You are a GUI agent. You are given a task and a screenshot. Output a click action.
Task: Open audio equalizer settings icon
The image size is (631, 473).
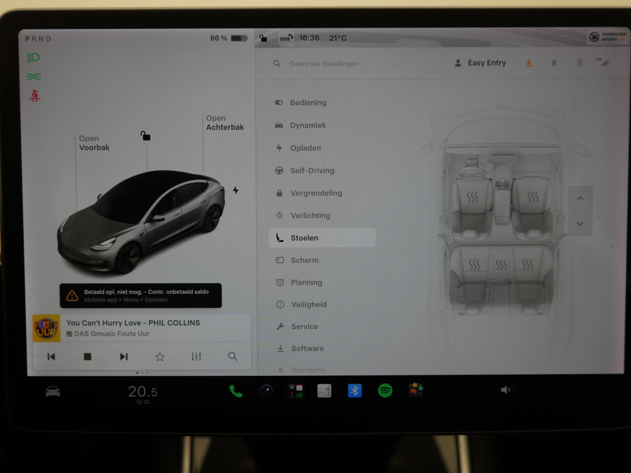coord(196,357)
